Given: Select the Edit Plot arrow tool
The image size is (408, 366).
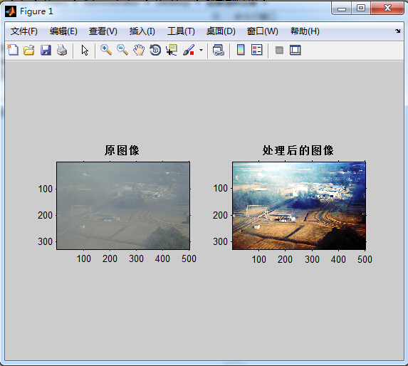Looking at the screenshot, I should coord(85,51).
